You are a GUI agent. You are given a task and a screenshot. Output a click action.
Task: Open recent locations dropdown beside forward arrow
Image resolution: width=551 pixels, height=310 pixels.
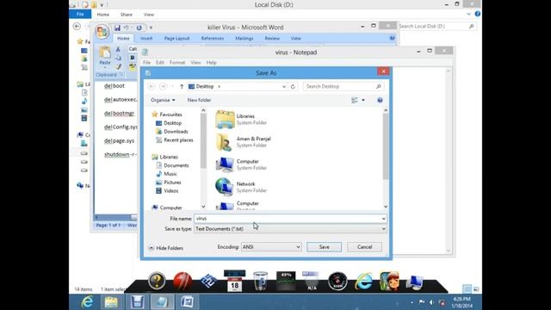point(172,86)
